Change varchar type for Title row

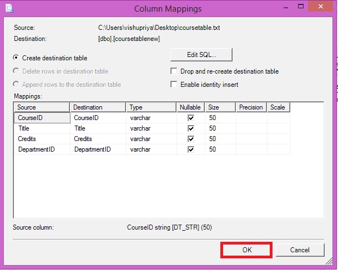pyautogui.click(x=152, y=128)
